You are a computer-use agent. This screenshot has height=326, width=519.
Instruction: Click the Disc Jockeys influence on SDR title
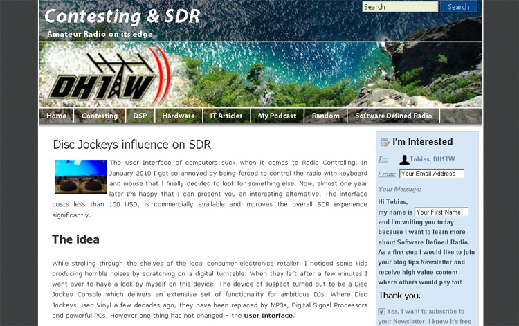coord(131,145)
